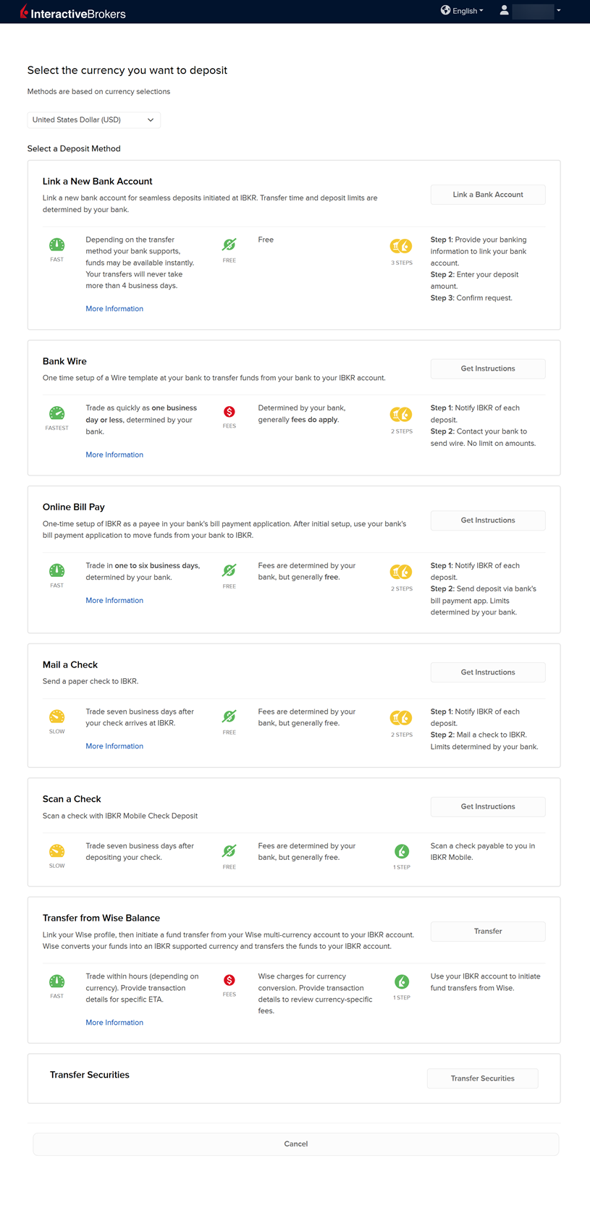Click the red fees icon under Wise transfer
The width and height of the screenshot is (590, 1208).
pos(229,980)
